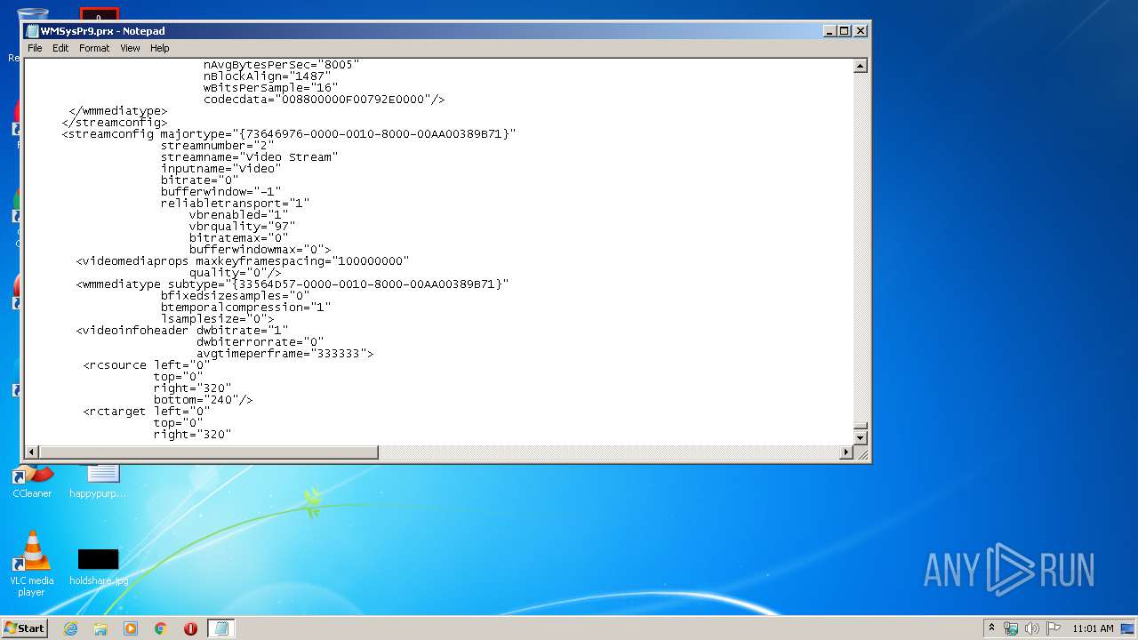Screen dimensions: 1138x640
Task: Click the bottom="240" line
Action: [203, 400]
